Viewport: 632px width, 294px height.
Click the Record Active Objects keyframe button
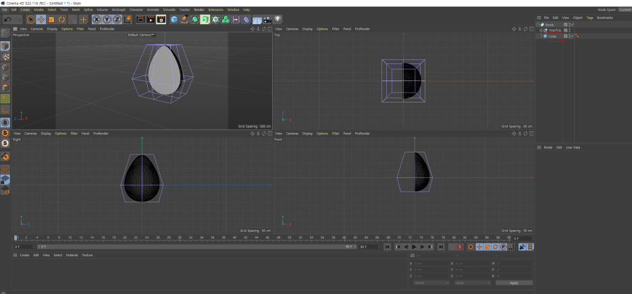point(452,247)
